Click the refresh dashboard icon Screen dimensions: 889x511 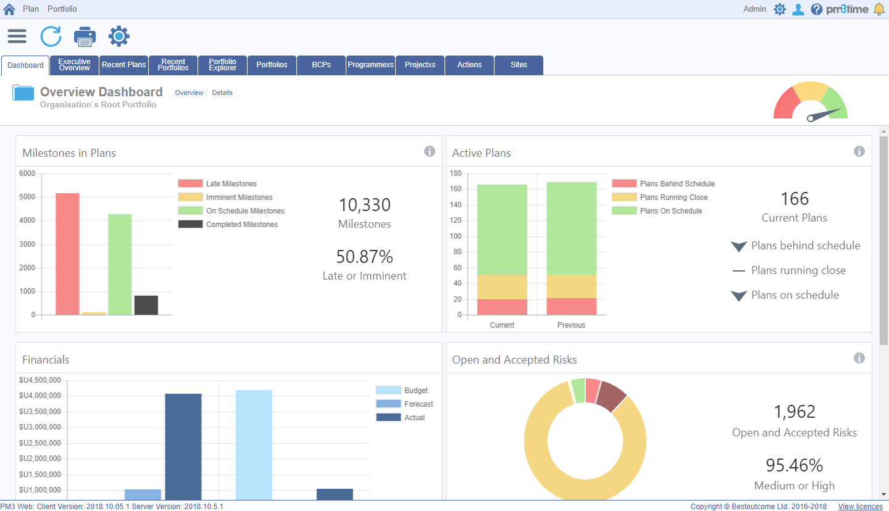click(51, 36)
